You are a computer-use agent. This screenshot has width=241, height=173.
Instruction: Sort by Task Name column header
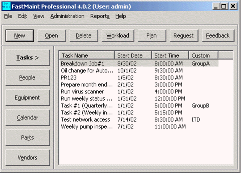[87, 55]
